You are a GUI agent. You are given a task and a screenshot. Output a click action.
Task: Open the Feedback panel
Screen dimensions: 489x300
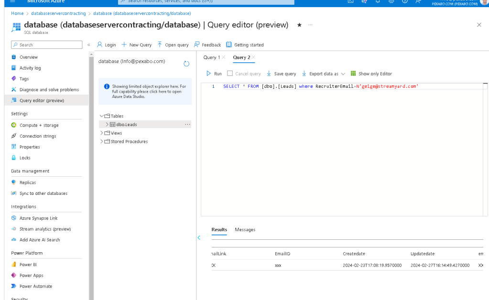(207, 45)
